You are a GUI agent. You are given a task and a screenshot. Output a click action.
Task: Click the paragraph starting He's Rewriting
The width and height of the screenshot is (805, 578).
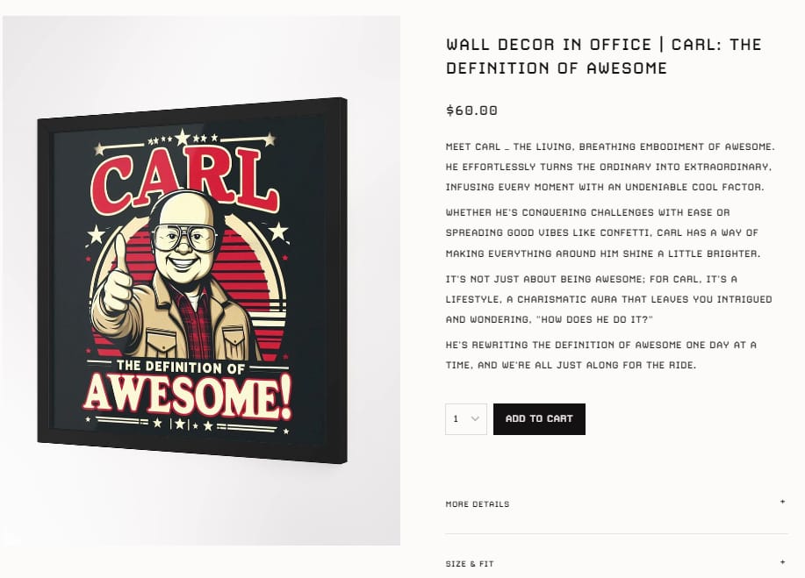pyautogui.click(x=601, y=355)
